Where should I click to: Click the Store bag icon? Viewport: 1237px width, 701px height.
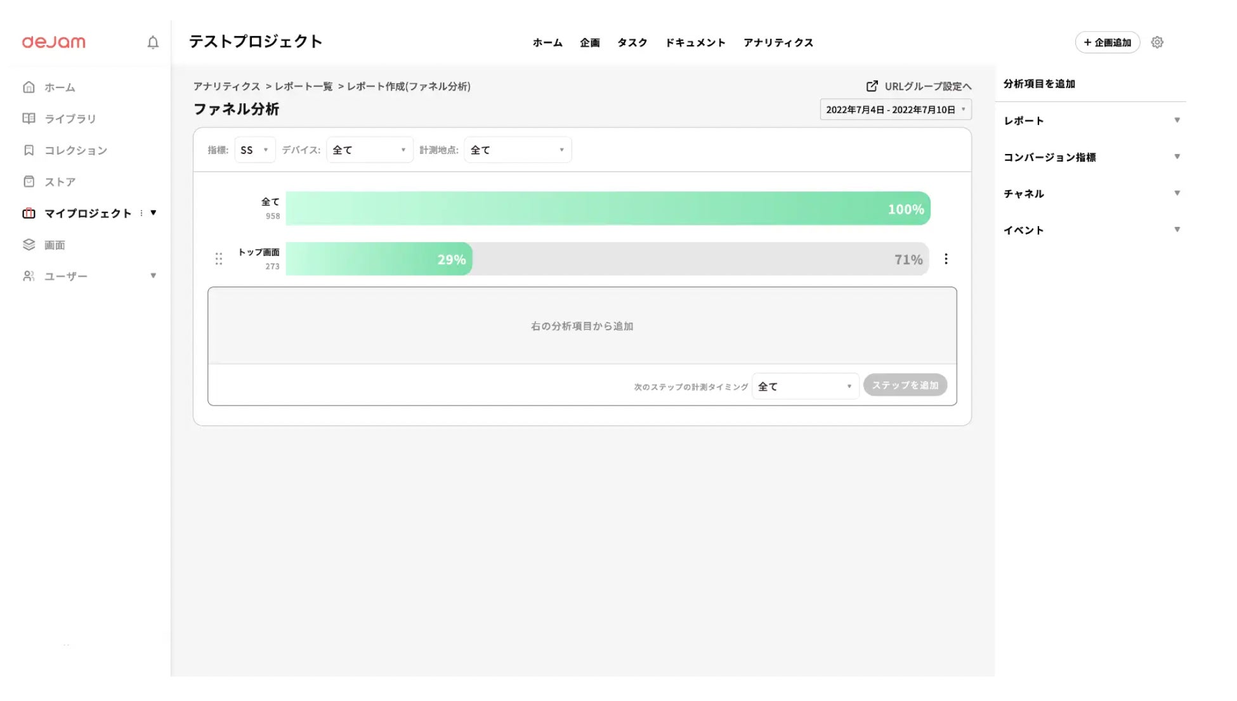(29, 182)
